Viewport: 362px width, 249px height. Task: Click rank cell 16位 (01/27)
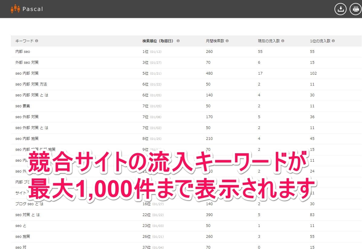click(x=153, y=204)
